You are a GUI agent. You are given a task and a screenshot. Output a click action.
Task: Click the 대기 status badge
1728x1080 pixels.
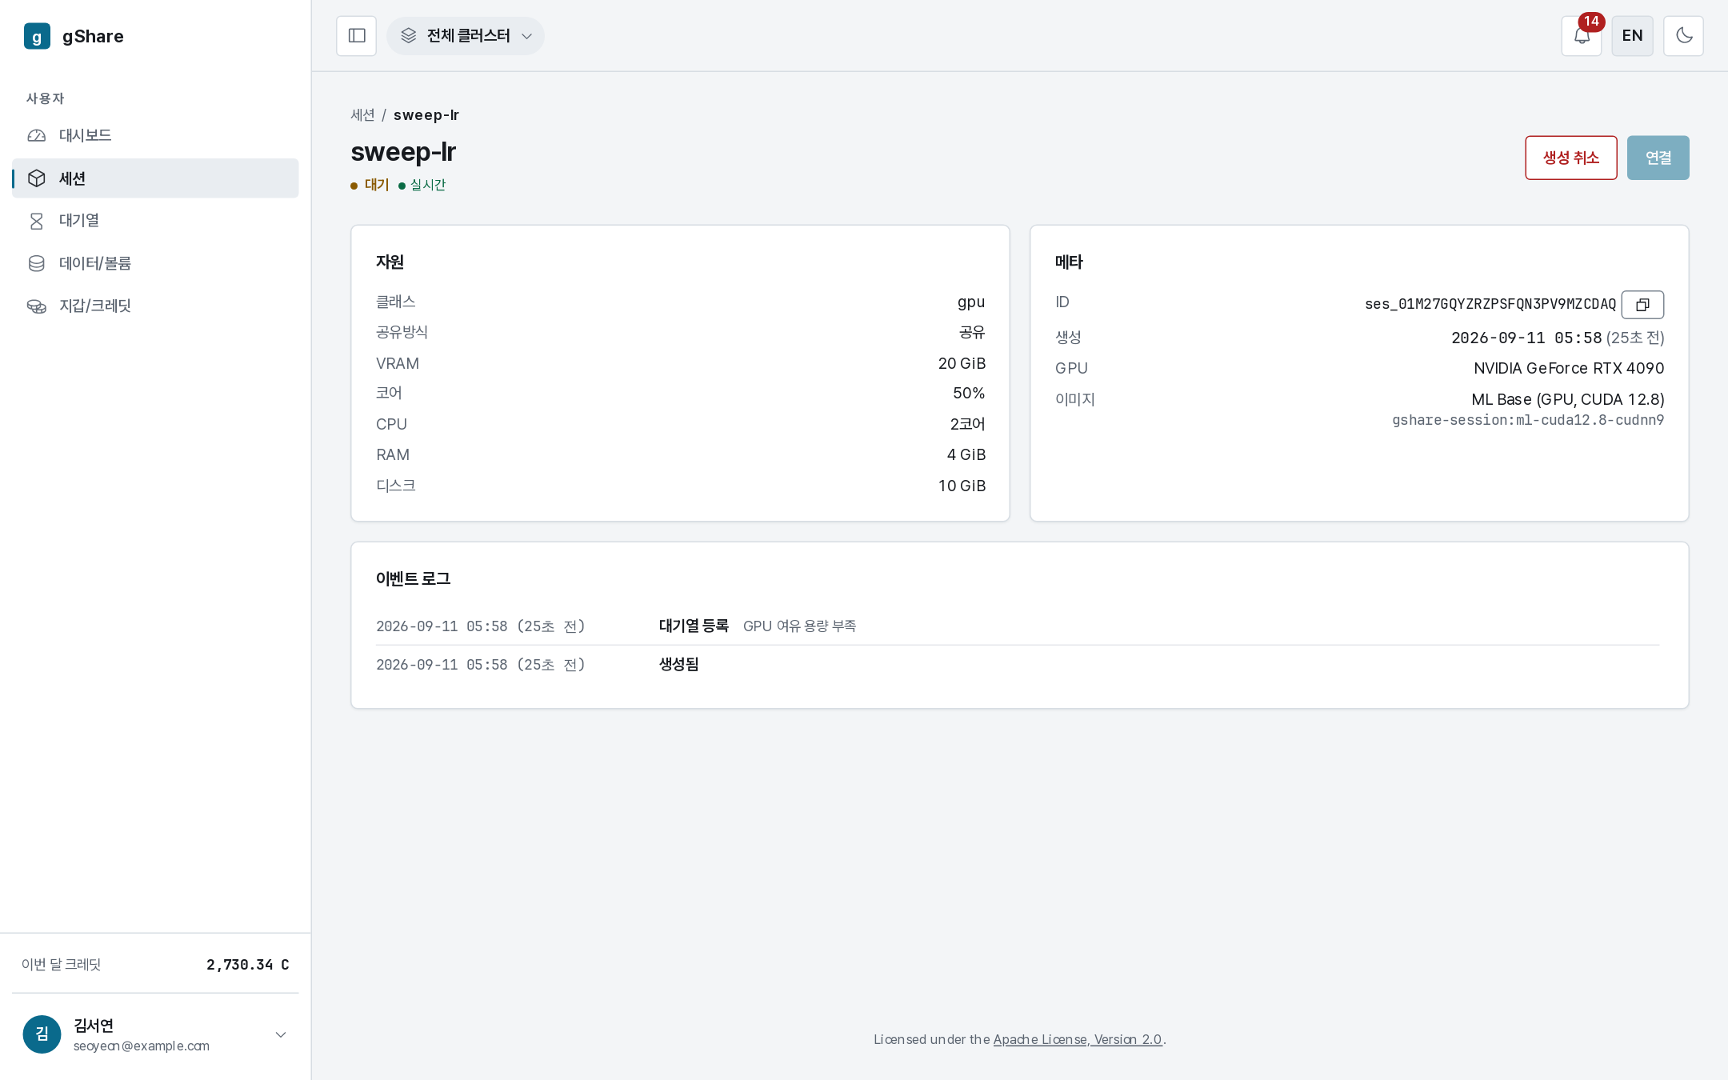(x=370, y=185)
